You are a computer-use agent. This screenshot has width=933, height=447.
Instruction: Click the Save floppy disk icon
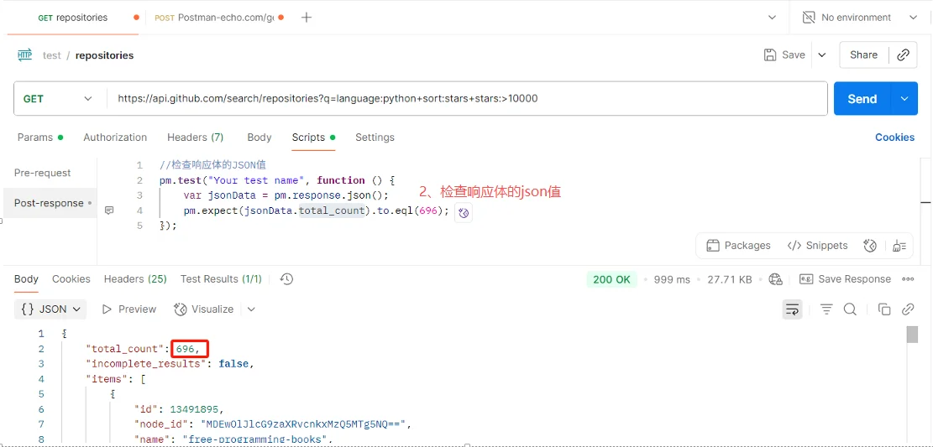point(770,55)
